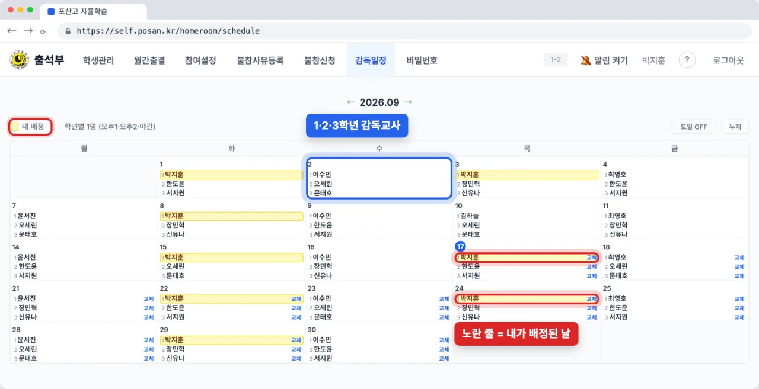Screen dimensions: 759x389
Task: Click 교체 for 최영호 on day 25
Action: tap(739, 299)
